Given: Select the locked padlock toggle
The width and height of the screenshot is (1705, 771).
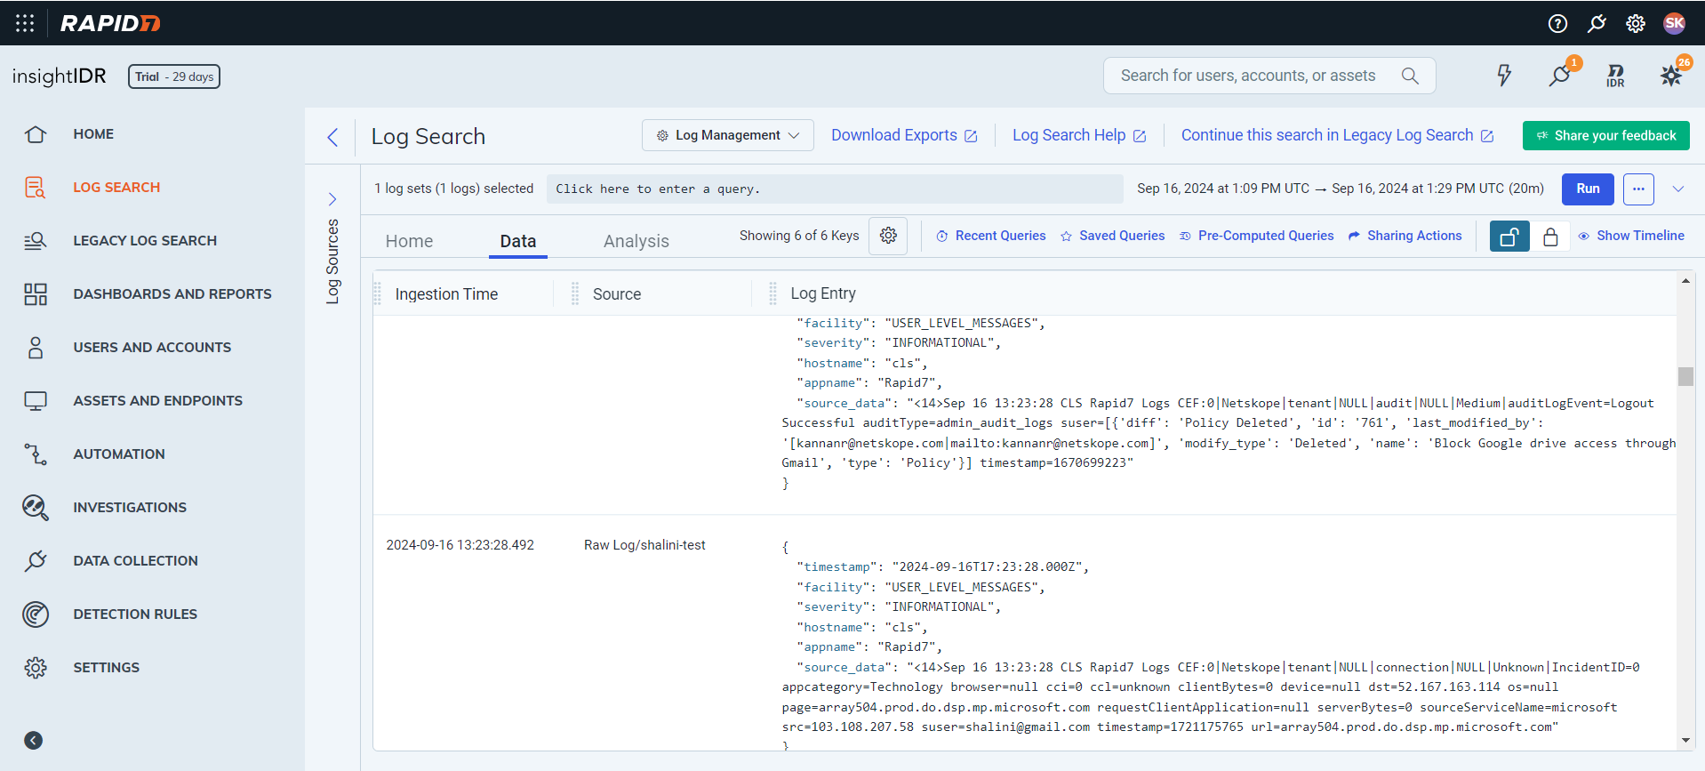Looking at the screenshot, I should 1550,237.
